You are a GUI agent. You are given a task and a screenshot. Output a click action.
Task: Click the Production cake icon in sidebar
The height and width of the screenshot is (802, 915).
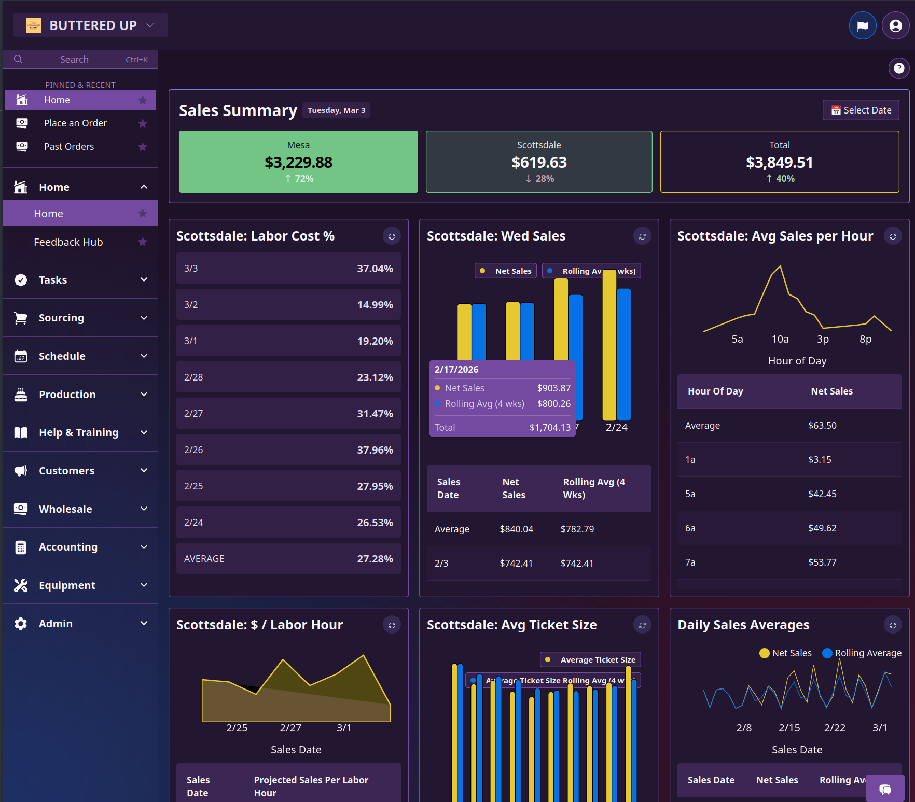[20, 394]
